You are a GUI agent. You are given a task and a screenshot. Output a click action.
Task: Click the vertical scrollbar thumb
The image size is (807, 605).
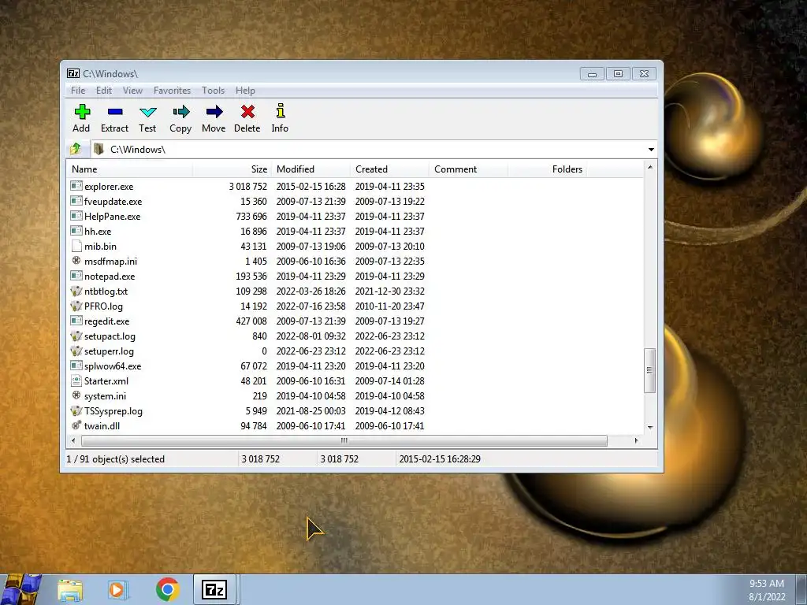click(650, 370)
